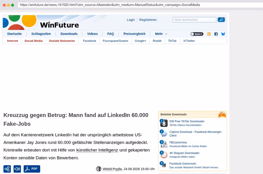Open the Soziale Netzwerke breadcrumb

[x=62, y=41]
